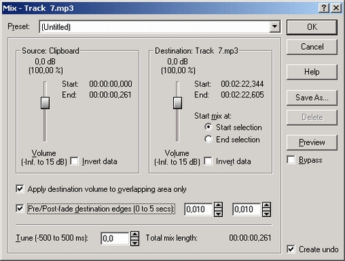Cancel the Mix dialog
Viewport: 345px width, 261px height.
(312, 47)
